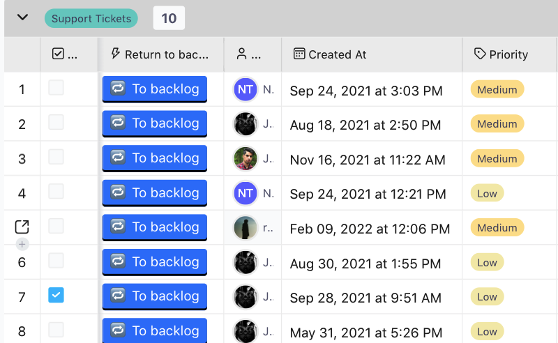
Task: Check the checkbox in row 1
Action: (x=56, y=88)
